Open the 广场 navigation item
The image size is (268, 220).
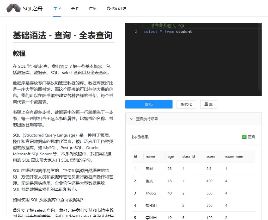pyautogui.click(x=92, y=9)
